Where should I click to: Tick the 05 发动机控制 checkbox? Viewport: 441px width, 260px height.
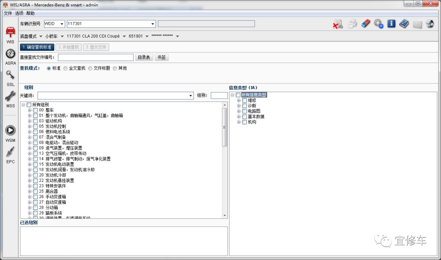[36, 126]
